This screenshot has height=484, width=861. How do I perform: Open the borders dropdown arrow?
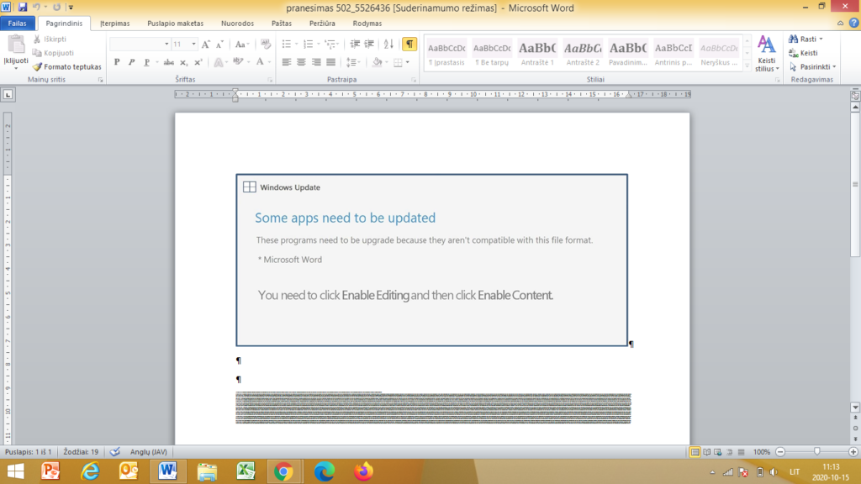[408, 62]
